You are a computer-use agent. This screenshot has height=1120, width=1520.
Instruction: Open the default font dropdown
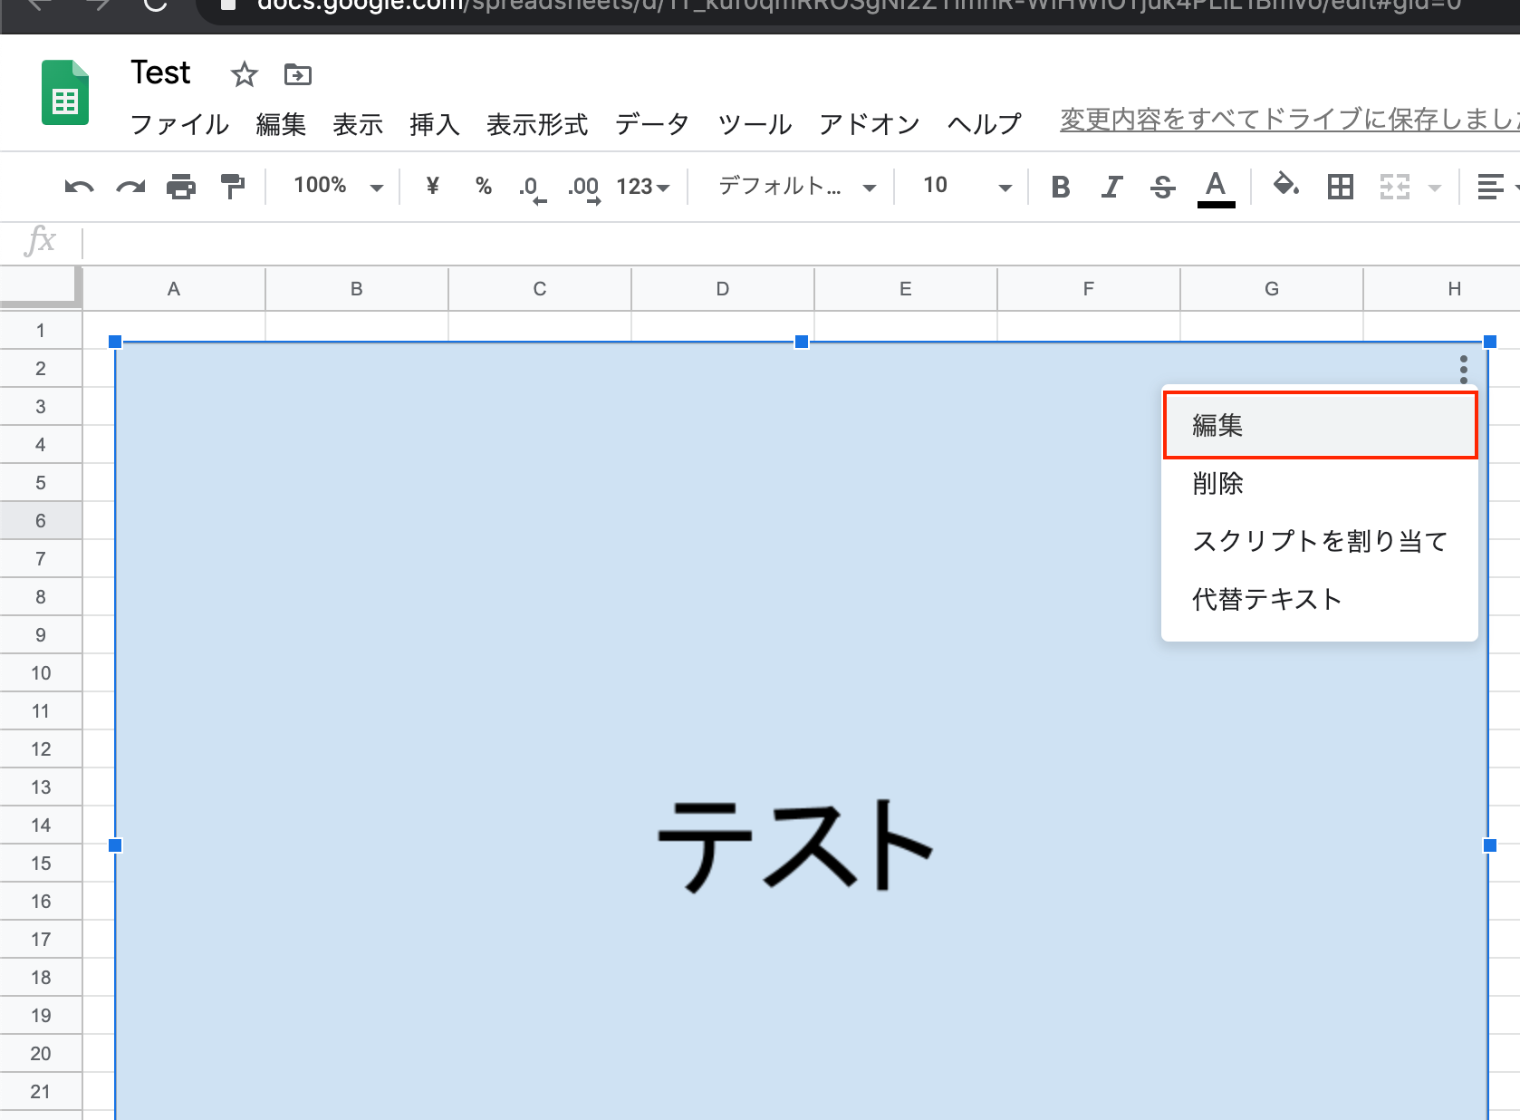pos(797,187)
